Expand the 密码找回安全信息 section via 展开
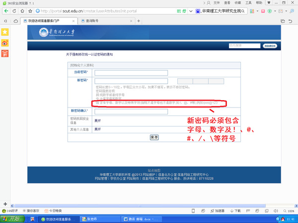Viewport: 298px width, 223px height. pyautogui.click(x=98, y=120)
